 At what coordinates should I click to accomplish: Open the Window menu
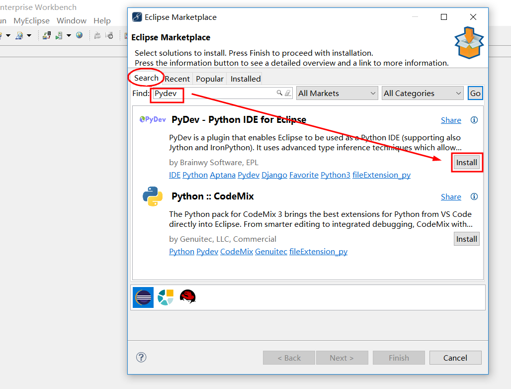coord(72,20)
